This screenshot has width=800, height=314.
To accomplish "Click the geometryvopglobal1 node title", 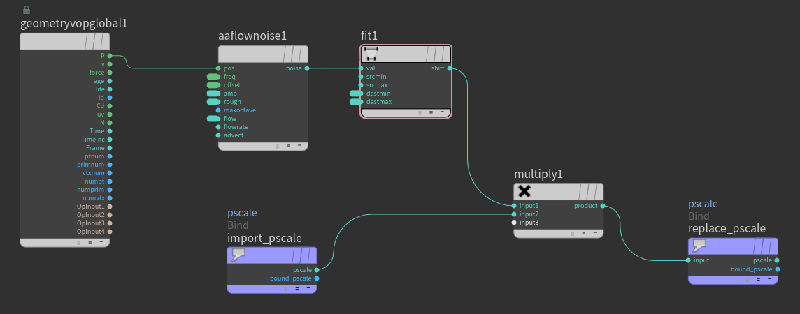I will pyautogui.click(x=74, y=22).
